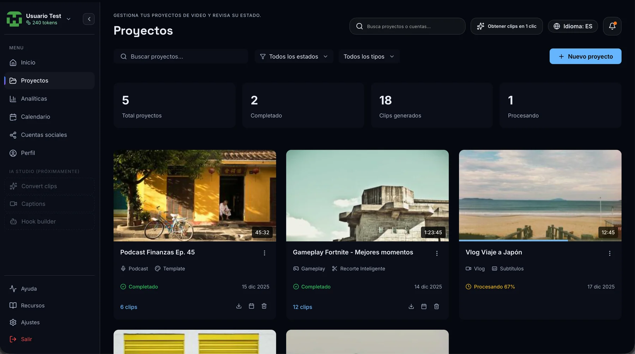The height and width of the screenshot is (354, 635).
Task: Go to Inicio in the sidebar
Action: pyautogui.click(x=49, y=62)
